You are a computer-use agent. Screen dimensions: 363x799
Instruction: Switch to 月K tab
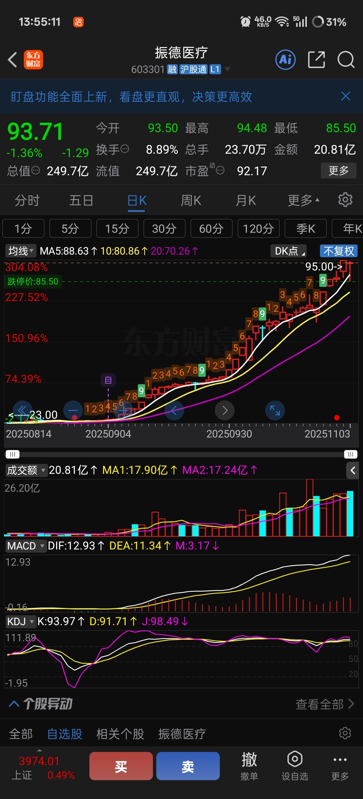tap(245, 200)
